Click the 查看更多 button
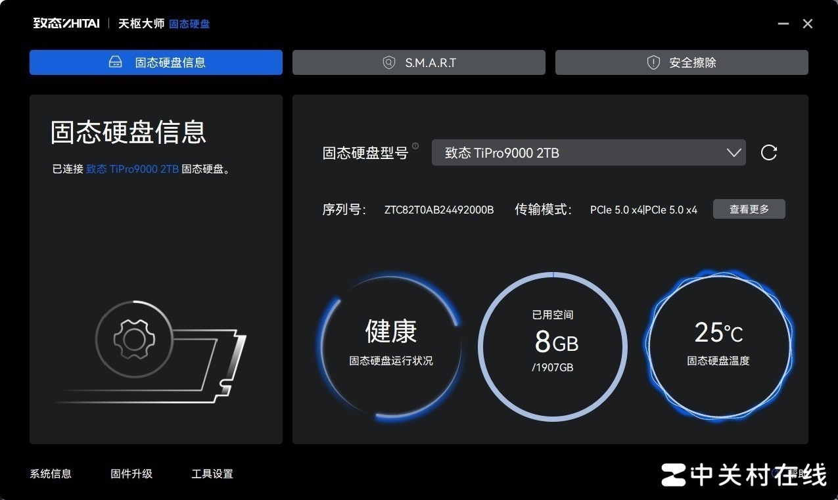This screenshot has width=838, height=500. pos(749,209)
